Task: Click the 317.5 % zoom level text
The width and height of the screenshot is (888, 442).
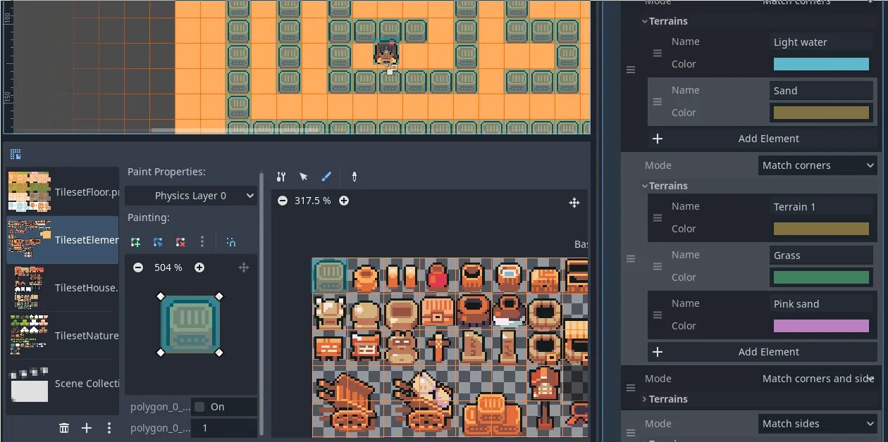Action: (313, 201)
